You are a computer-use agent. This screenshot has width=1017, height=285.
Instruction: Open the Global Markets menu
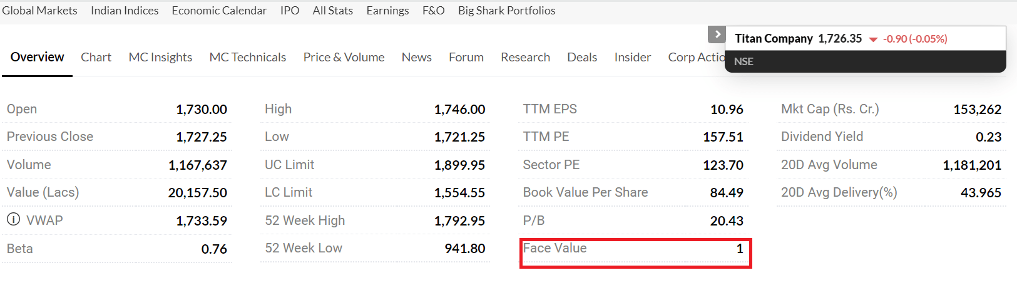39,11
